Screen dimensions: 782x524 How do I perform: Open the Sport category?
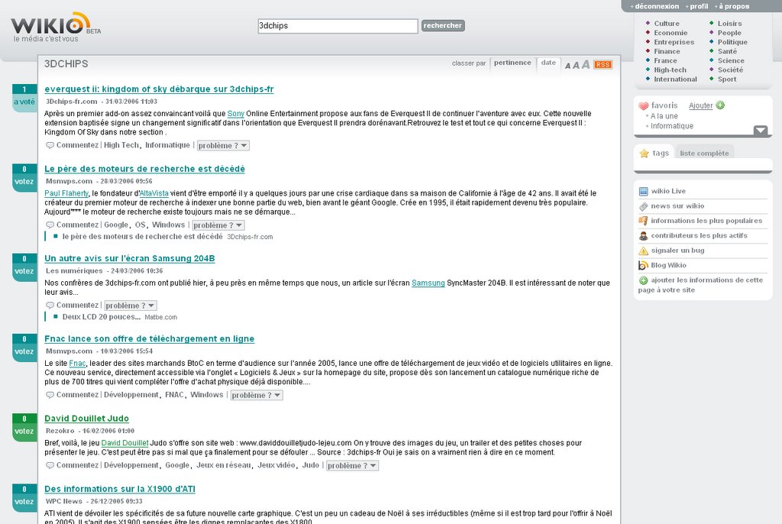pyautogui.click(x=727, y=79)
